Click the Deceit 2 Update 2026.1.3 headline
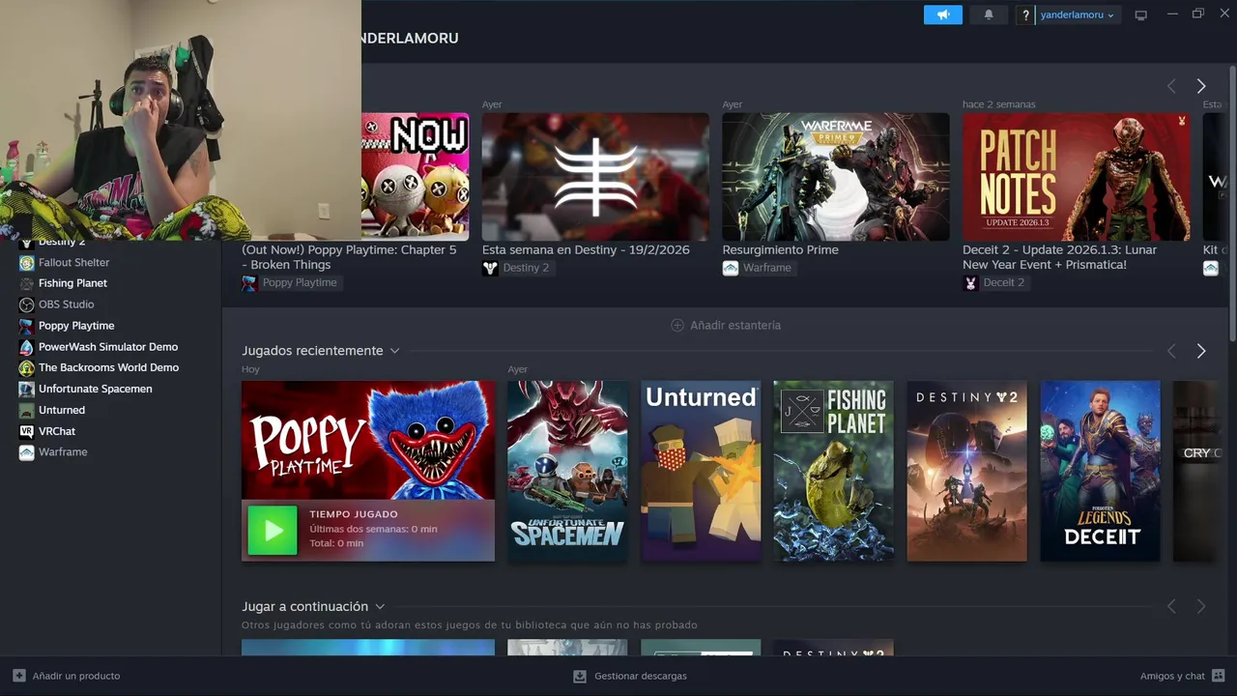This screenshot has width=1237, height=696. point(1059,257)
